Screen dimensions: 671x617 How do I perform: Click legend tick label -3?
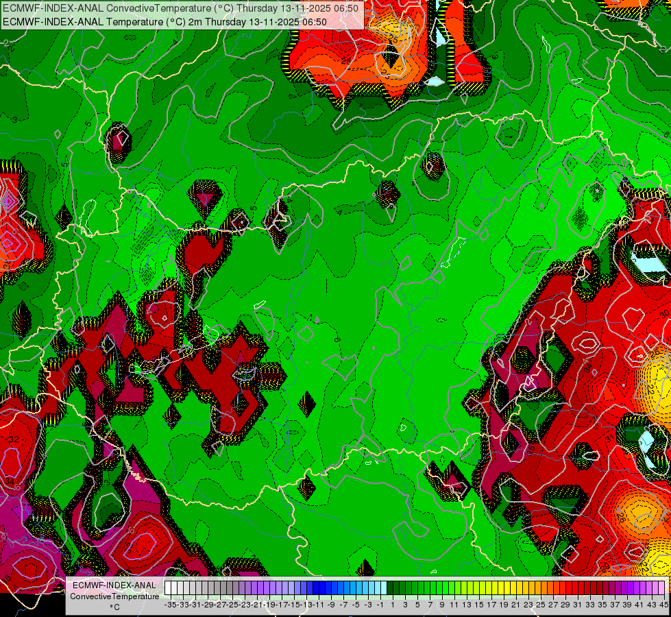point(368,605)
